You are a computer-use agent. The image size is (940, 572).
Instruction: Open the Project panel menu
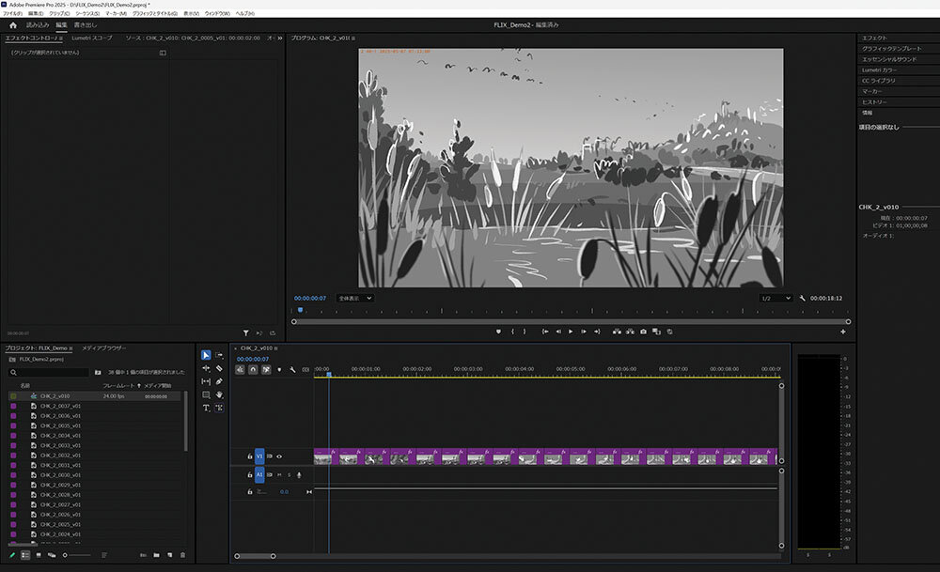pyautogui.click(x=70, y=348)
